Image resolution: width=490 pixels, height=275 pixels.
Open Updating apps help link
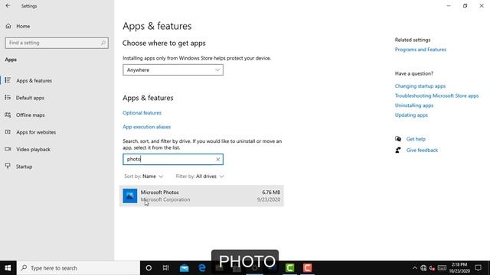pyautogui.click(x=411, y=115)
